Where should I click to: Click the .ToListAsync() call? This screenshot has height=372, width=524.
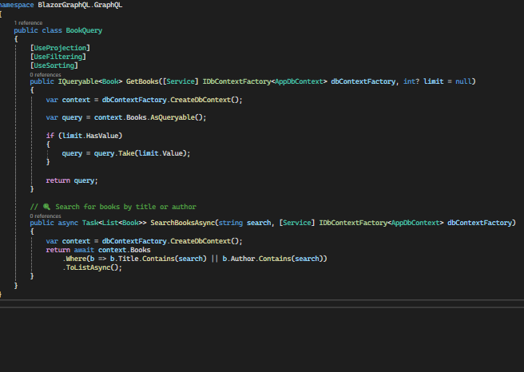click(92, 267)
